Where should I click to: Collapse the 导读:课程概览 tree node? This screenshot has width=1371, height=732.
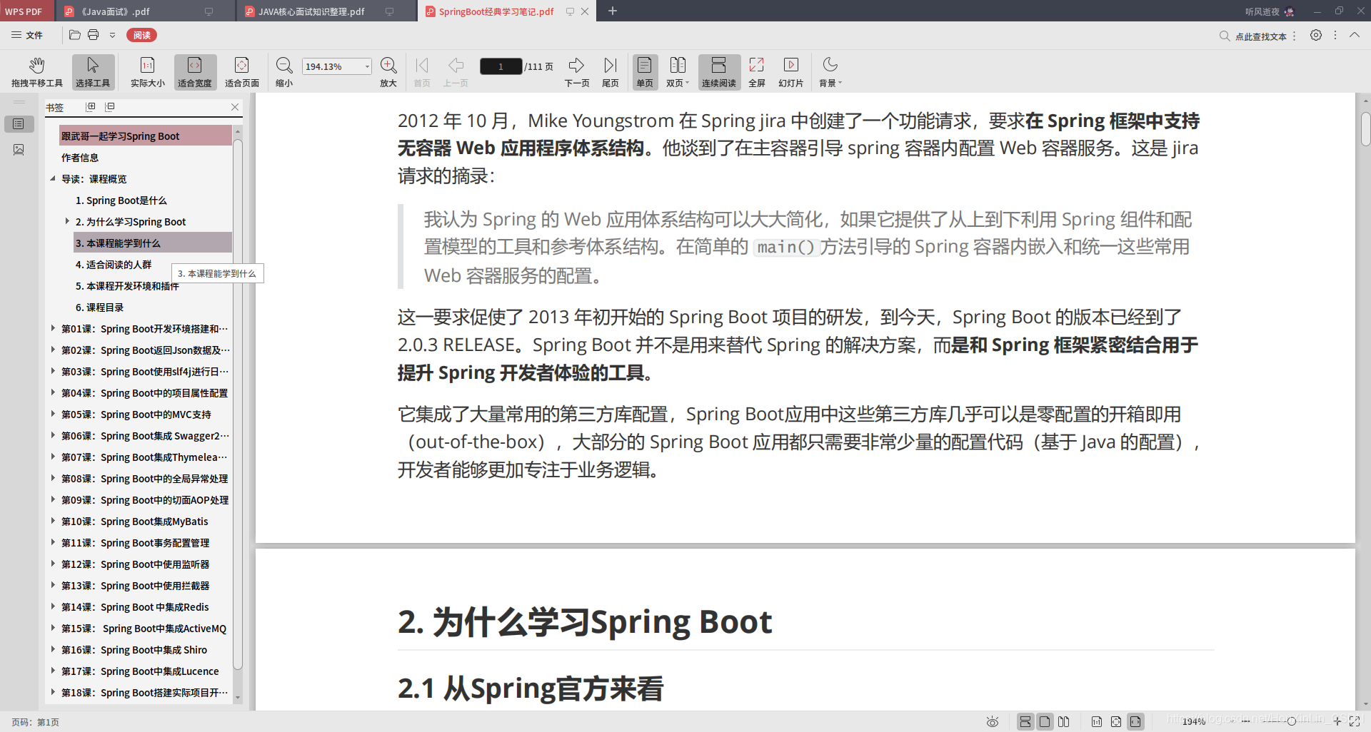[53, 178]
